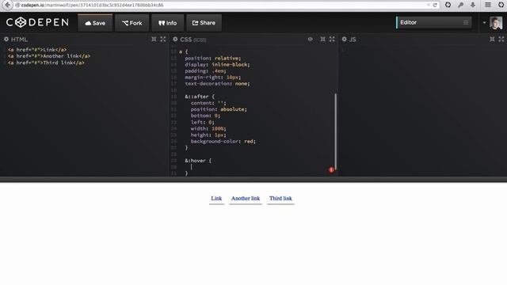Maximize the CSS editor panel
Viewport: 507px width, 285px height.
pyautogui.click(x=332, y=39)
